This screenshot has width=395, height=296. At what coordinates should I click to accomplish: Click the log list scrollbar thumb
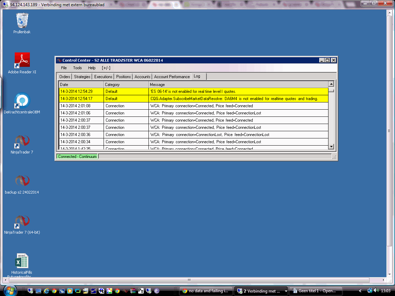click(x=331, y=91)
